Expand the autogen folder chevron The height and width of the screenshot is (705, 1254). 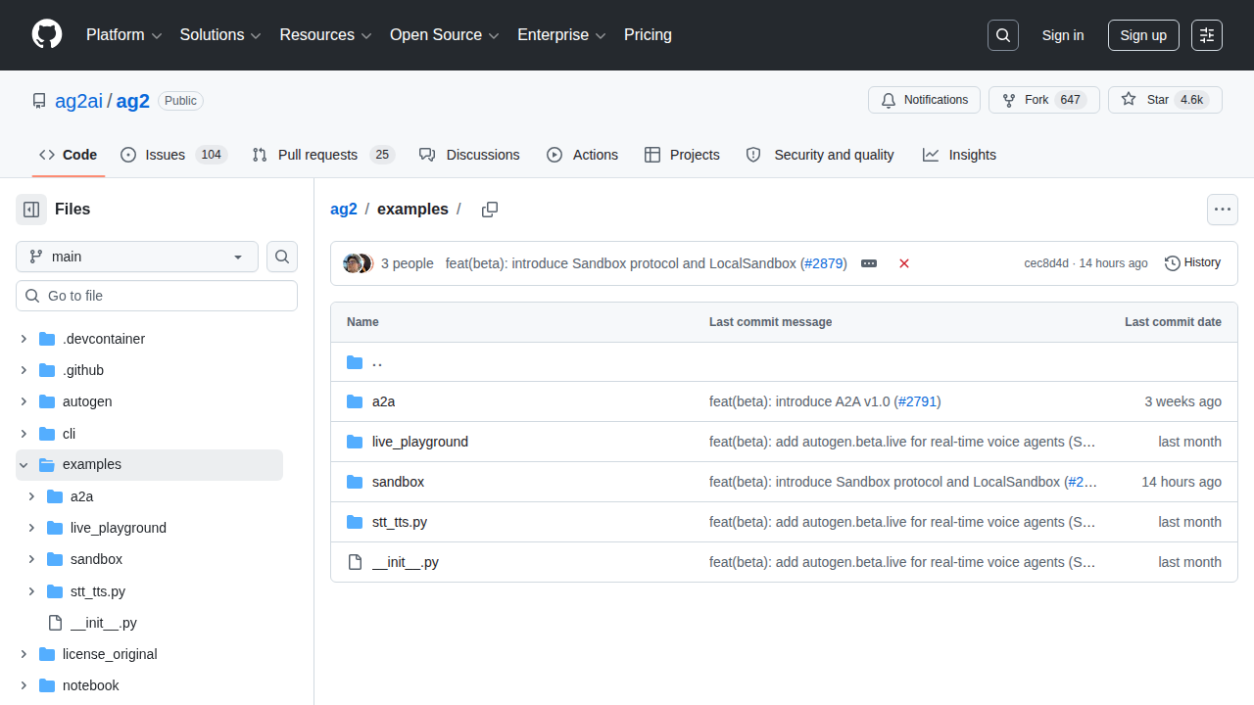point(24,401)
